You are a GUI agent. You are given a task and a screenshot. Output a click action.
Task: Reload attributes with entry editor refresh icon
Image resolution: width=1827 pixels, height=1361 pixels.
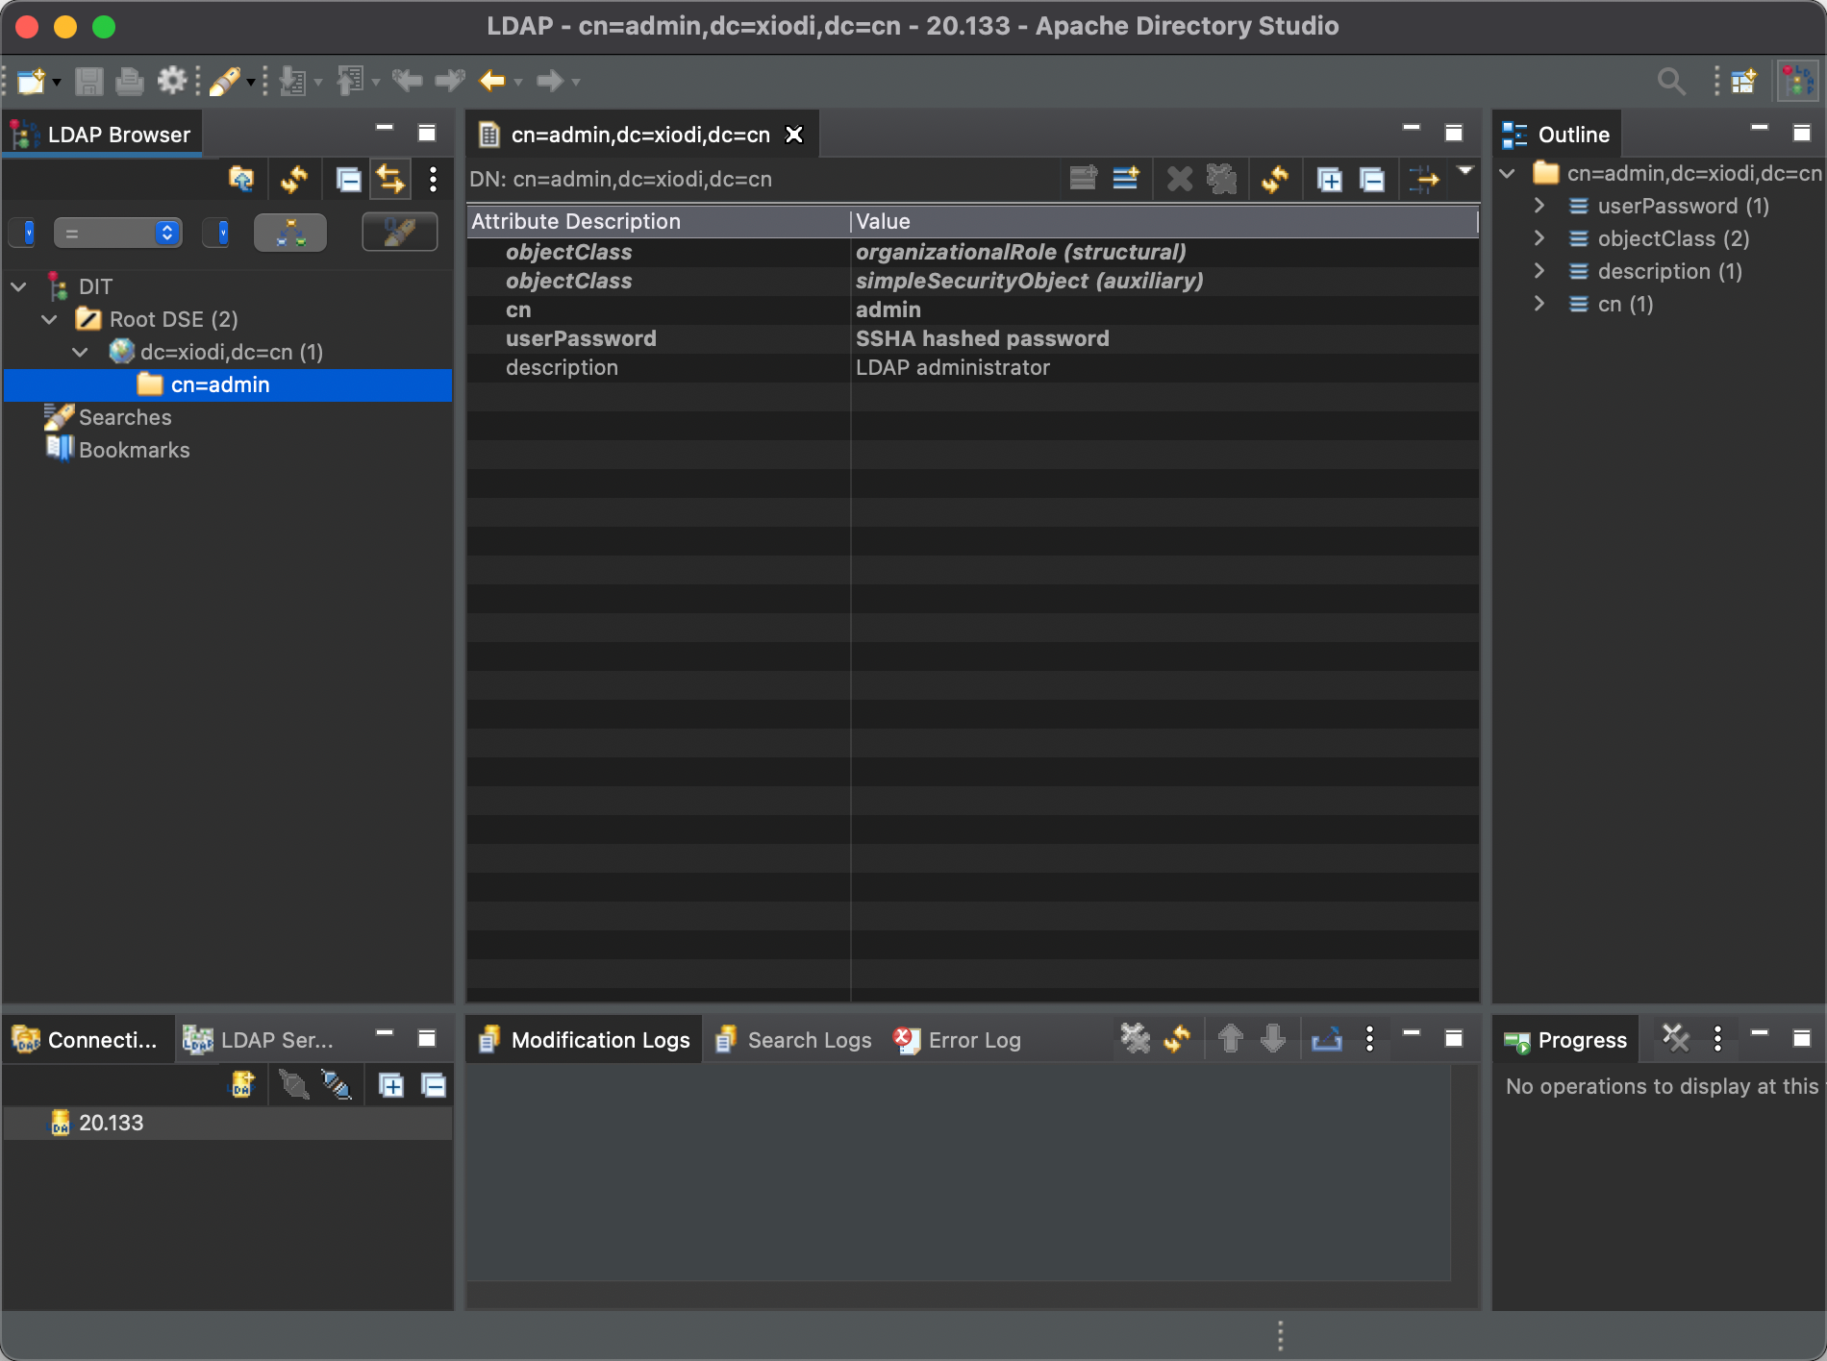pyautogui.click(x=1275, y=179)
